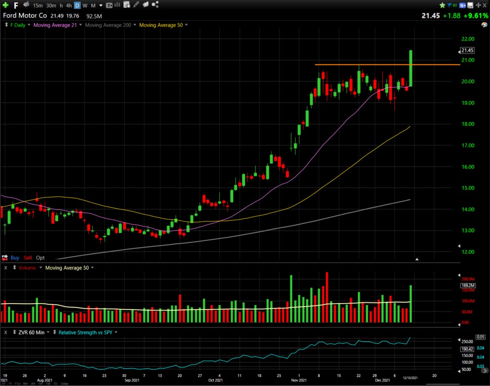
Task: Open the yellow Moving Average 50 dropdown arrow
Action: pos(186,25)
